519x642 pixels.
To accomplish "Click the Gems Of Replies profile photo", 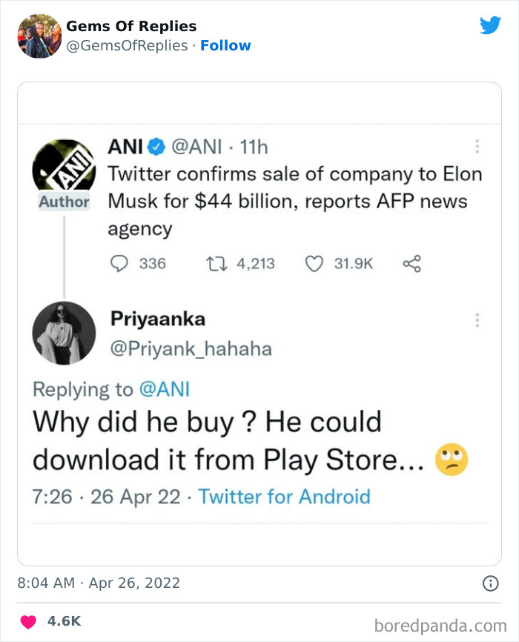I will 39,33.
